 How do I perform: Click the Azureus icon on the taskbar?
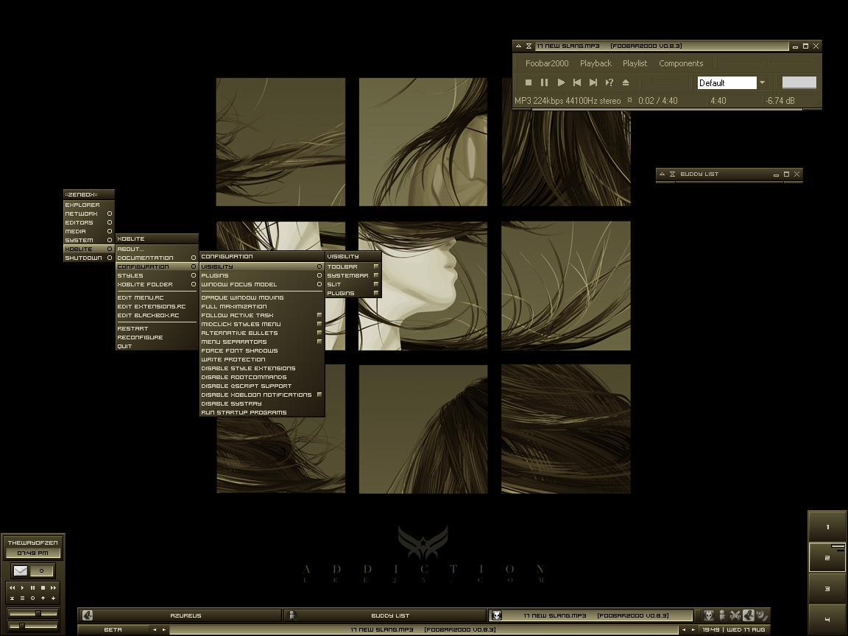pyautogui.click(x=87, y=615)
